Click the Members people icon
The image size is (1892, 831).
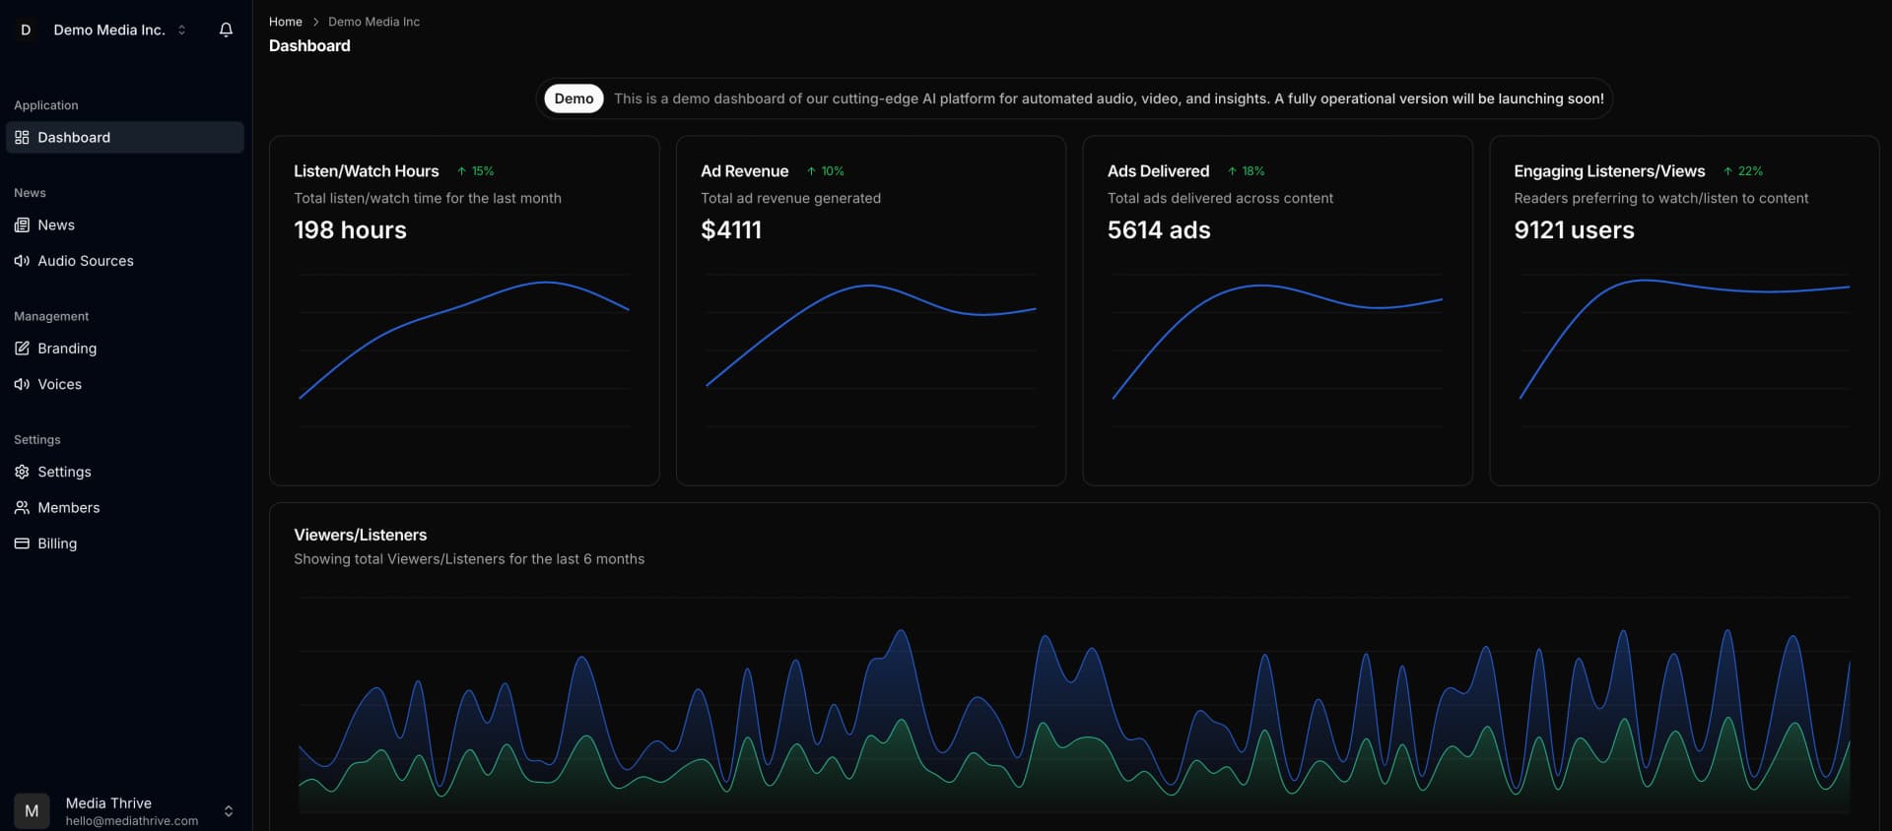pyautogui.click(x=22, y=508)
